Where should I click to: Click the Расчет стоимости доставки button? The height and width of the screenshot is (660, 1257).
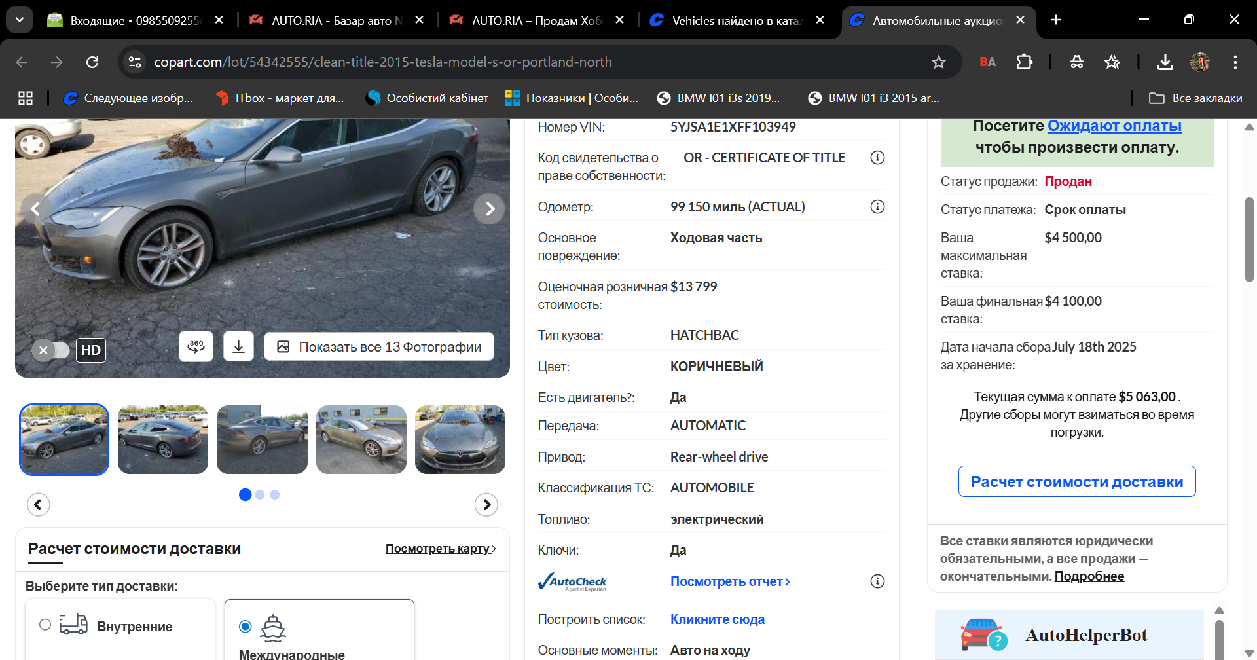tap(1076, 482)
